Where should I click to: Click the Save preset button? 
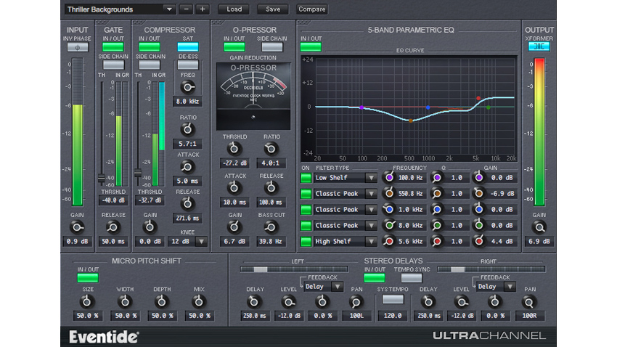pos(273,9)
